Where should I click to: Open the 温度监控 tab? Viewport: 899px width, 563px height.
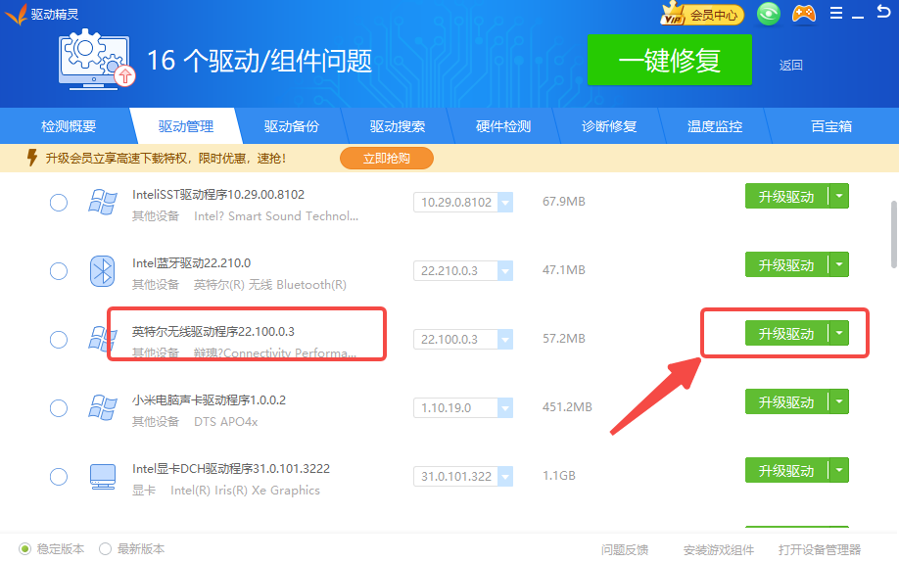(714, 126)
